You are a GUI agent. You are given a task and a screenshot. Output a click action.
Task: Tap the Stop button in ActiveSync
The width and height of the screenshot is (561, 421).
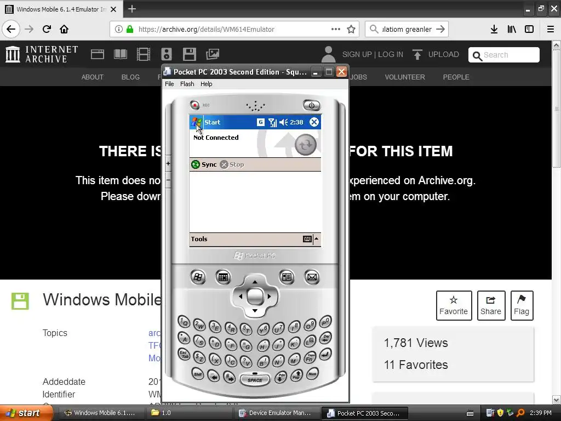point(232,164)
